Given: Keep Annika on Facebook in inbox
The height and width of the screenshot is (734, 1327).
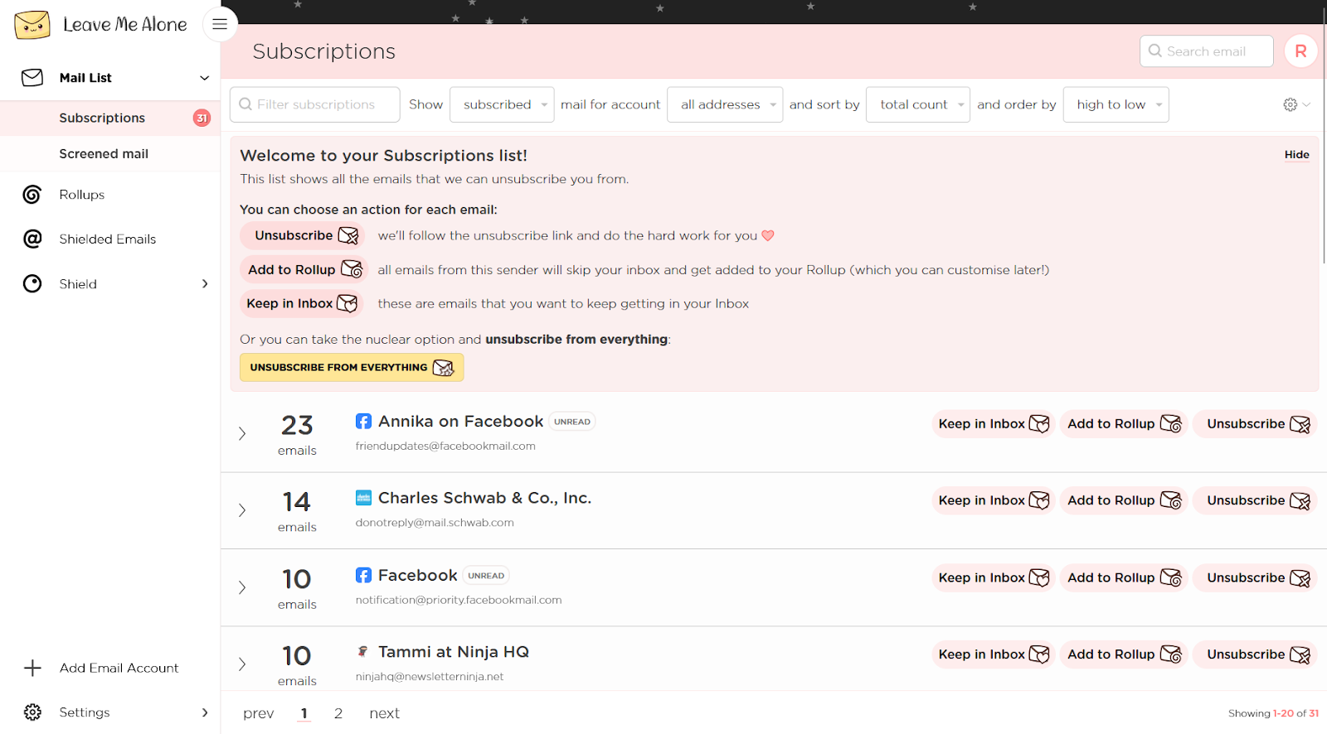Looking at the screenshot, I should (x=993, y=424).
